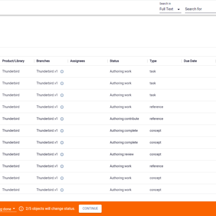Click info icon next to status change message
Screen dimensions: 216x216
tap(21, 209)
